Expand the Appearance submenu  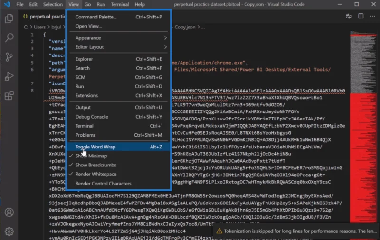point(118,38)
